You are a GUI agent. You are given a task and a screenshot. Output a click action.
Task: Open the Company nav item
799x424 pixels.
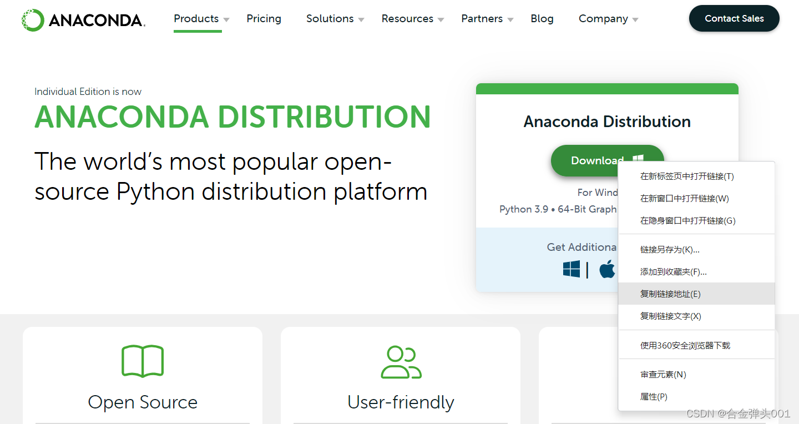604,18
